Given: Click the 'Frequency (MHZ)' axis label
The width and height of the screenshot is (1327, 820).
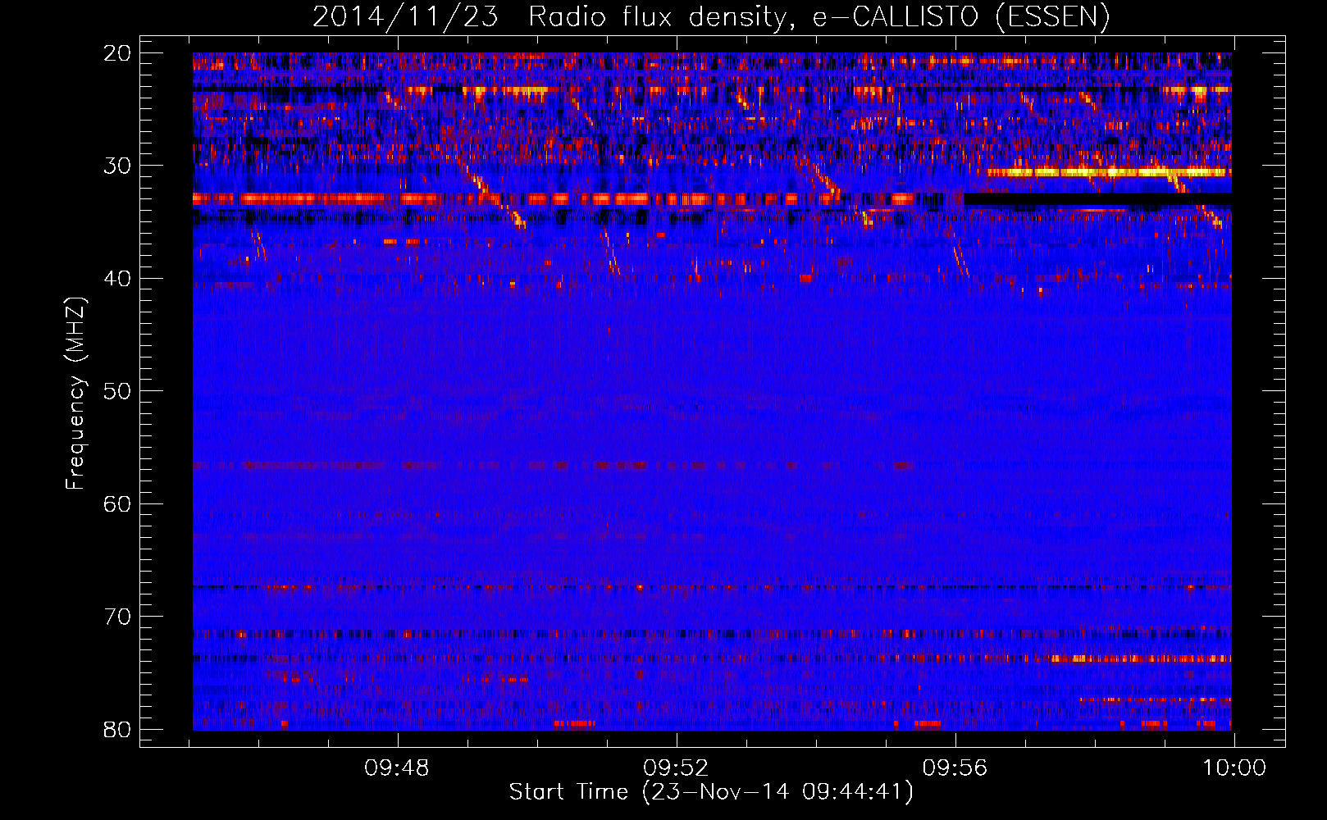Looking at the screenshot, I should click(x=75, y=394).
